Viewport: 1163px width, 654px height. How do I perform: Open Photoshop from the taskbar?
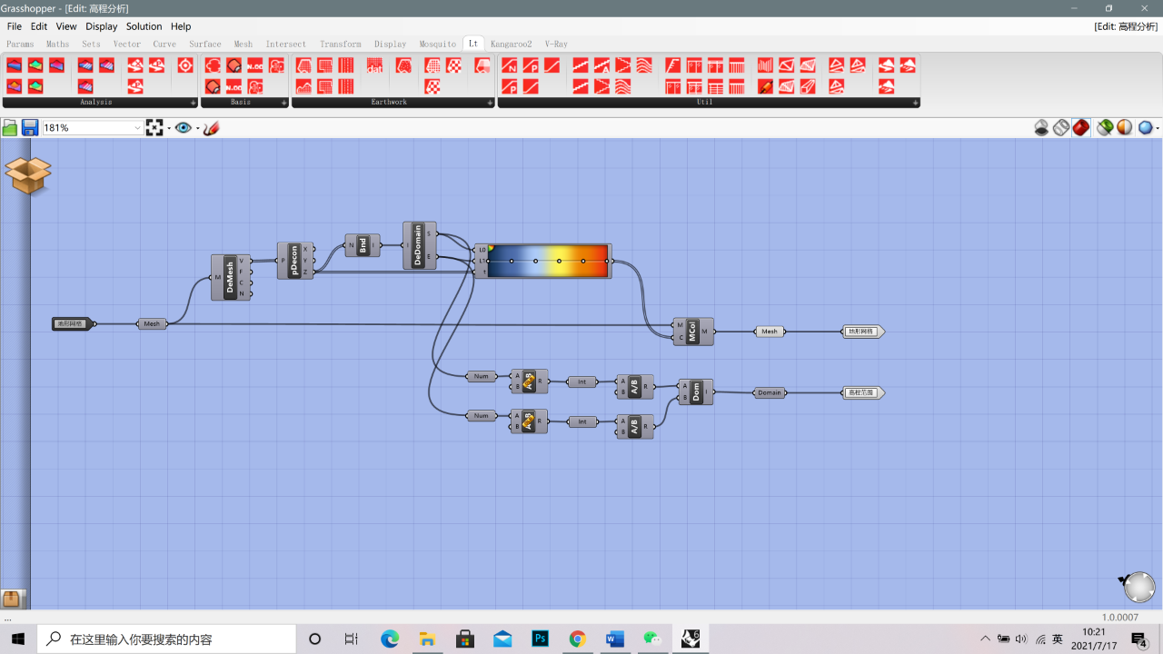(x=540, y=639)
